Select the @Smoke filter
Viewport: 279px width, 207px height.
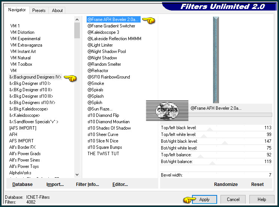(x=96, y=83)
